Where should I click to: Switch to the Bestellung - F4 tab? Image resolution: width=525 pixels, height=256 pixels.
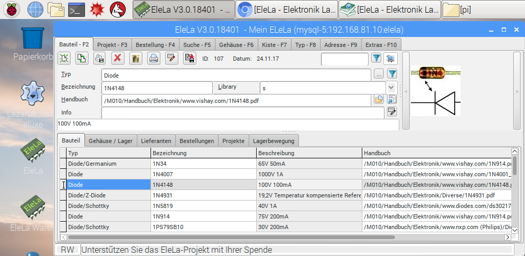tap(155, 45)
